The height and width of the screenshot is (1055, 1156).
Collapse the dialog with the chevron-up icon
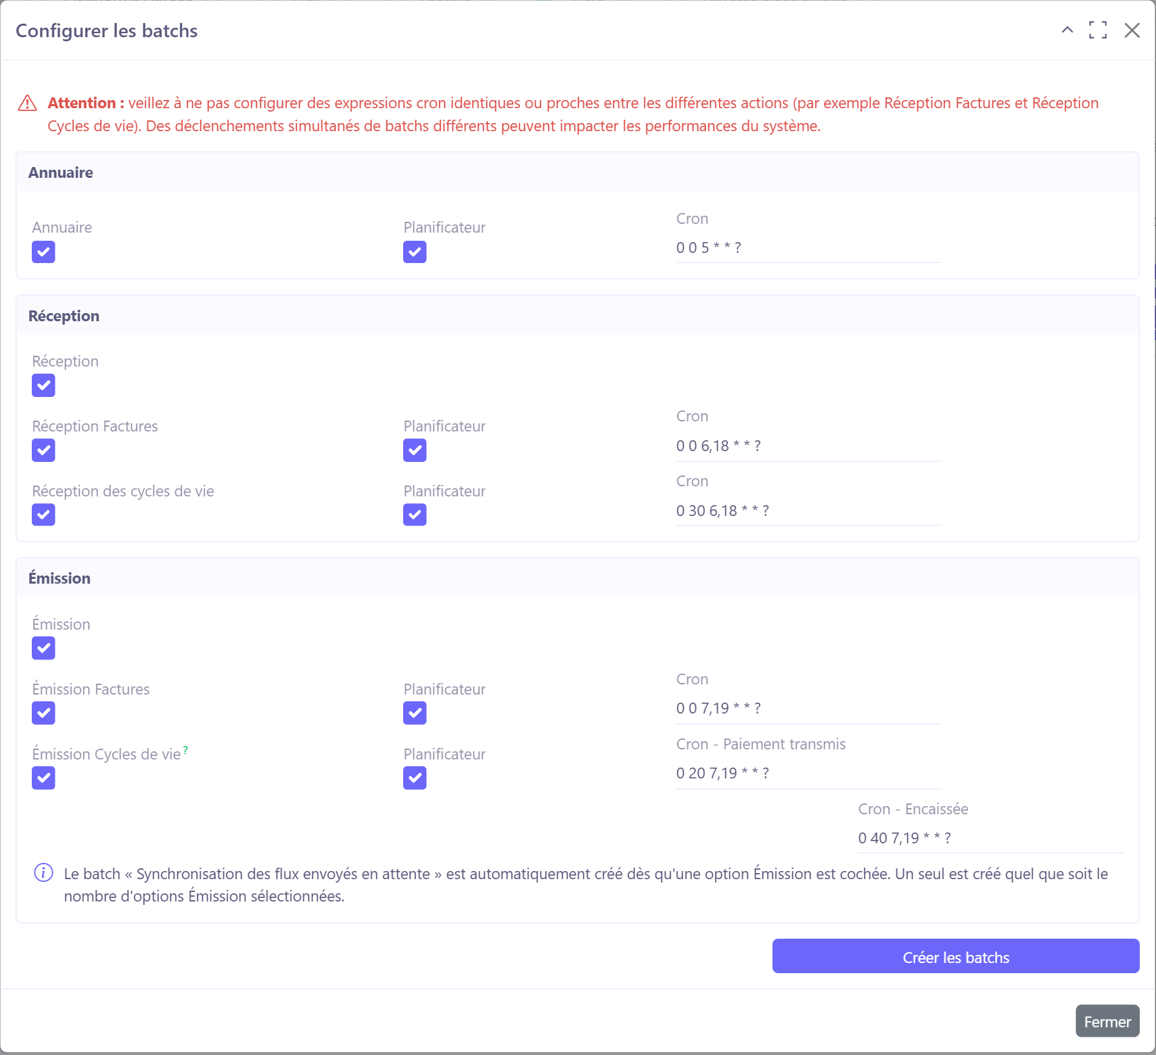[x=1067, y=30]
